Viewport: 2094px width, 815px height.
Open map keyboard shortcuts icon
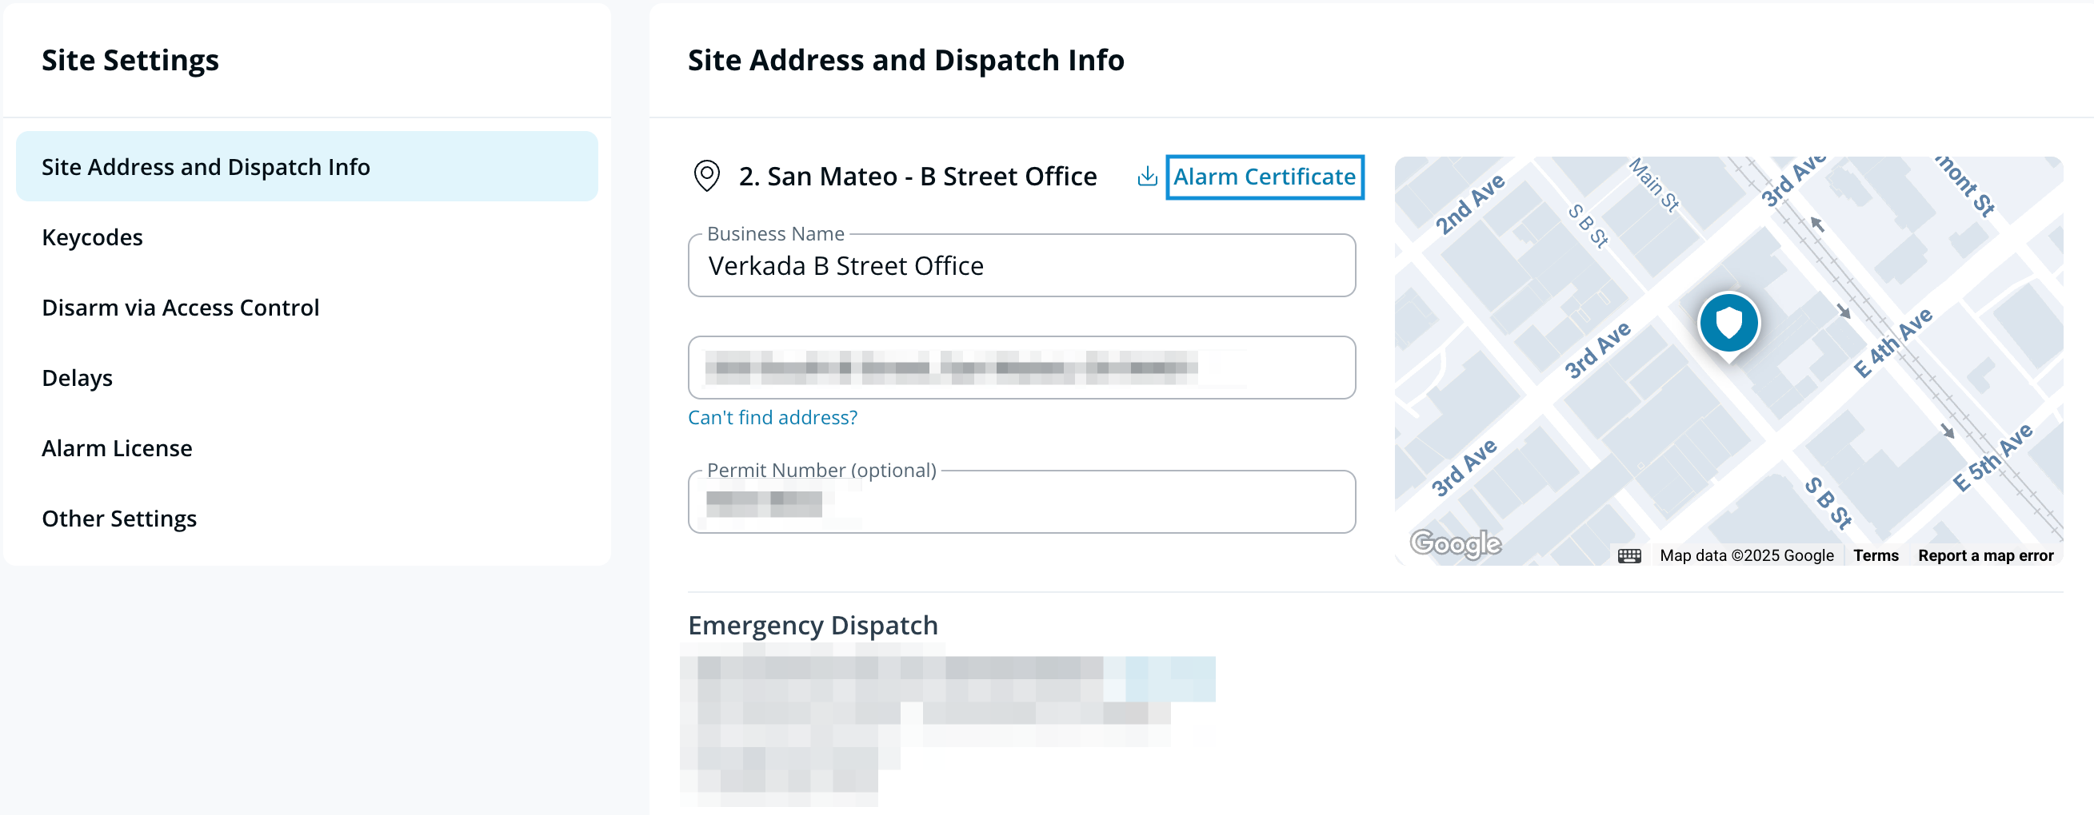click(1629, 556)
